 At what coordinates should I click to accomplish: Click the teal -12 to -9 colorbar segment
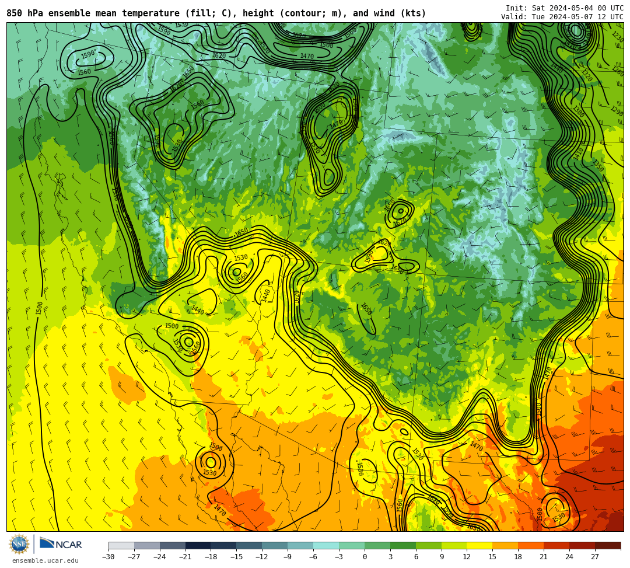pyautogui.click(x=275, y=545)
